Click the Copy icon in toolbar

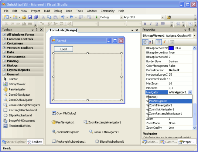coord(49,17)
